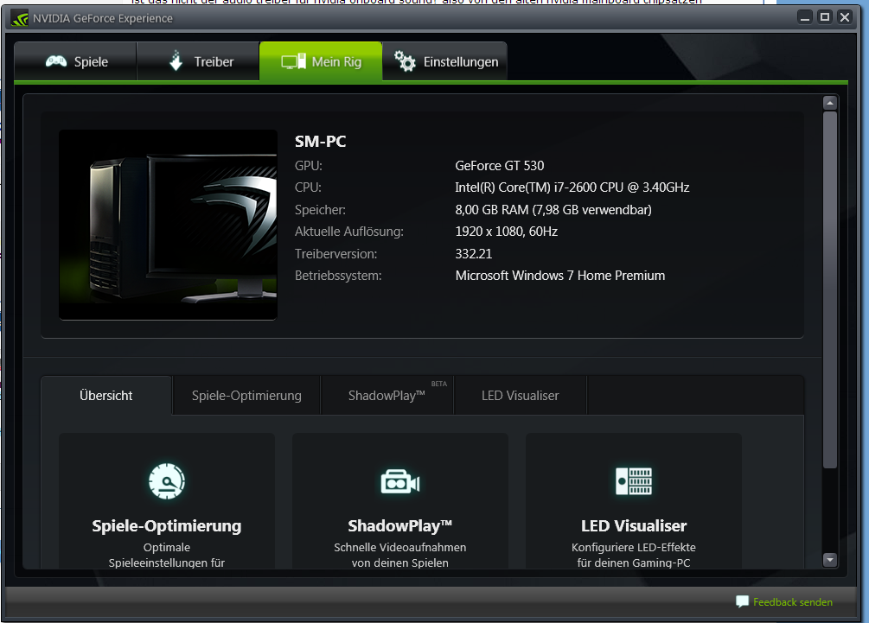Screen dimensions: 869x623
Task: Switch to Spiele-Optimierung sub-tab
Action: (246, 396)
